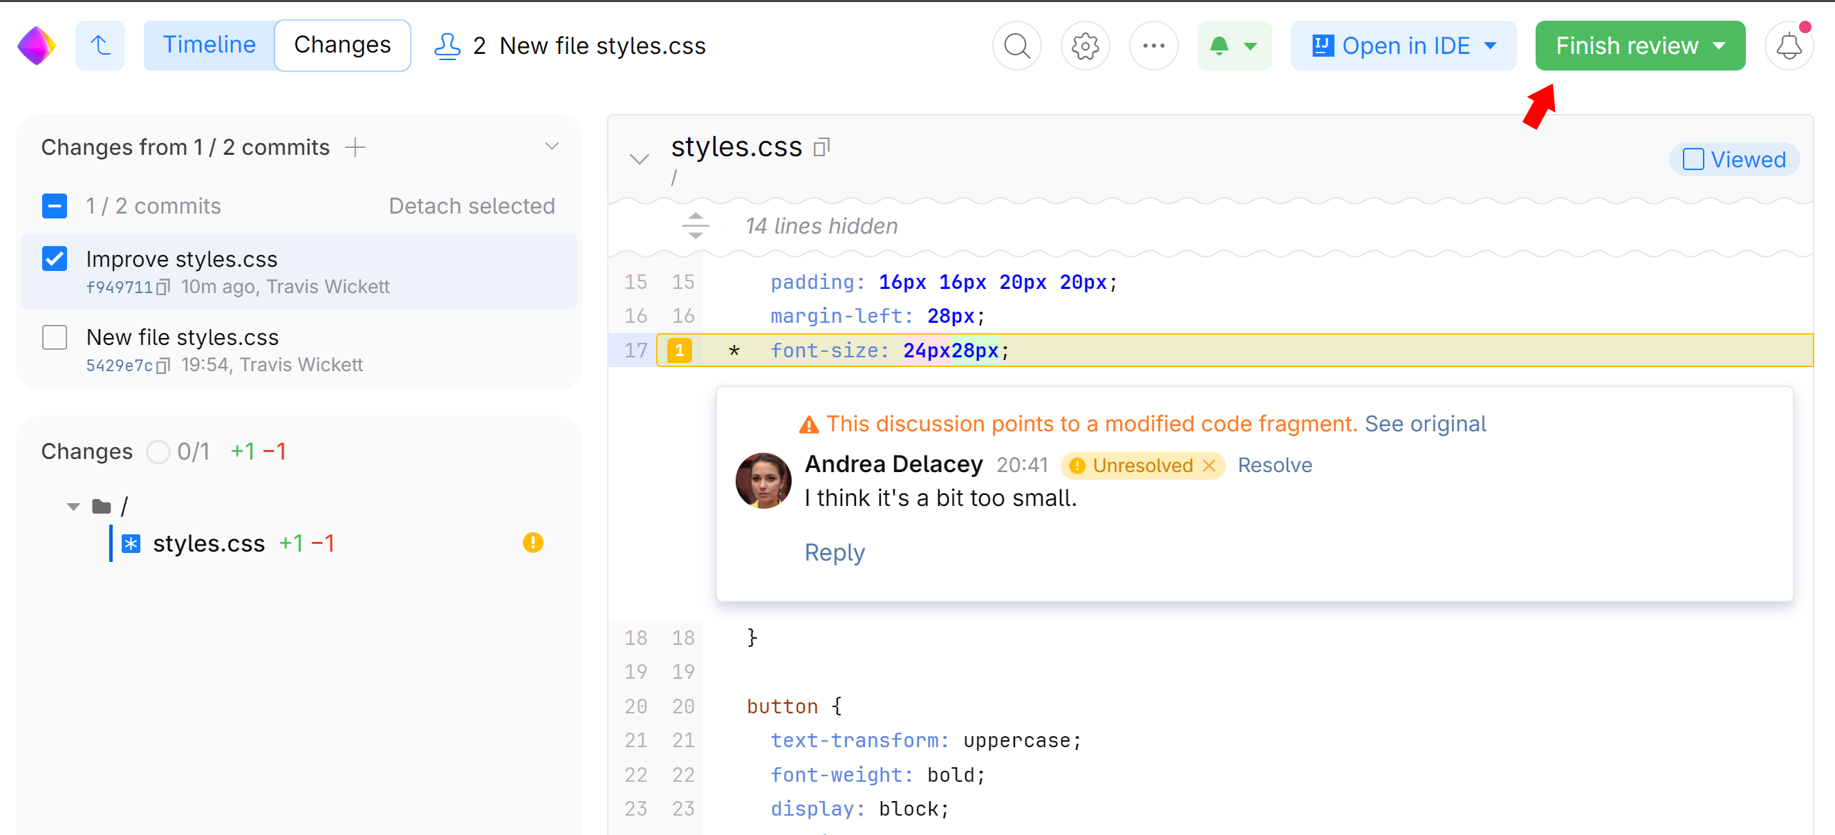The image size is (1835, 835).
Task: Copy commit hash f949711 icon
Action: (163, 287)
